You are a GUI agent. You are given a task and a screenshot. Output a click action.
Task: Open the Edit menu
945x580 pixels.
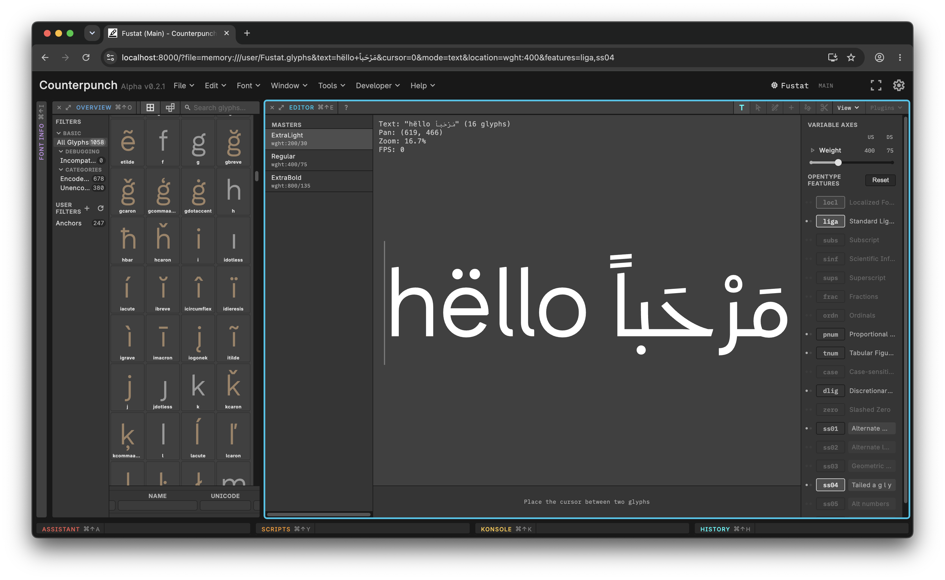pyautogui.click(x=215, y=86)
